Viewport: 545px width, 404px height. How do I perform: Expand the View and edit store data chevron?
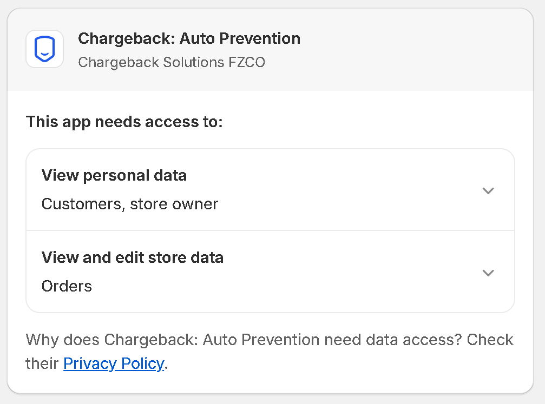(x=488, y=273)
